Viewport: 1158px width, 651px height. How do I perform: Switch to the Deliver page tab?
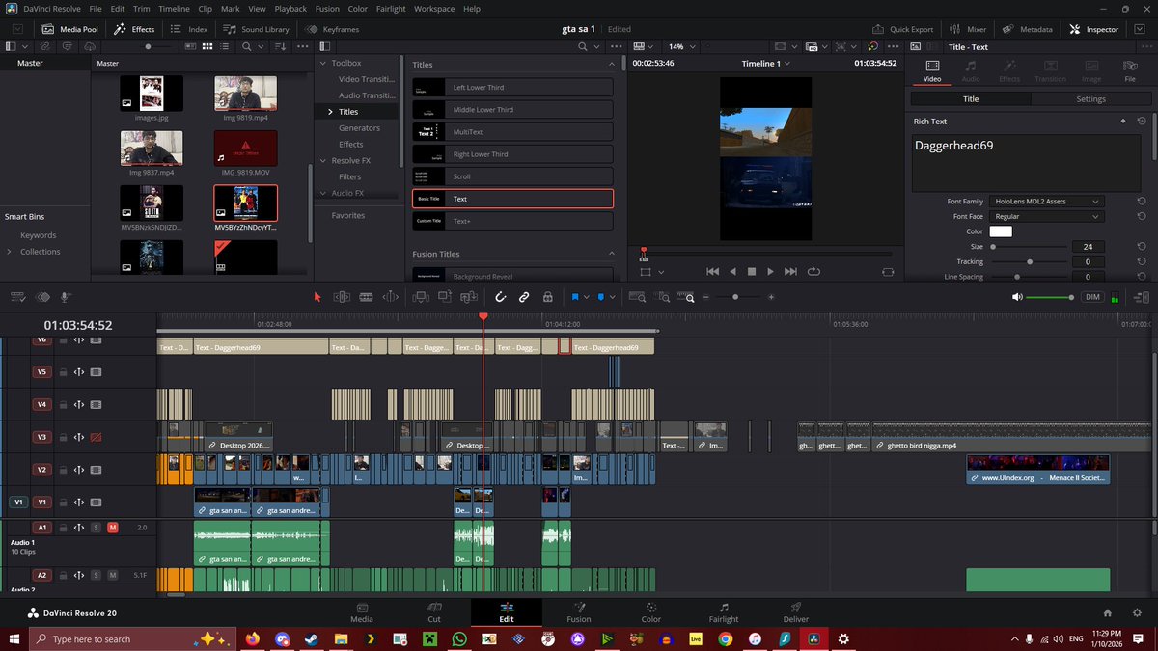796,612
